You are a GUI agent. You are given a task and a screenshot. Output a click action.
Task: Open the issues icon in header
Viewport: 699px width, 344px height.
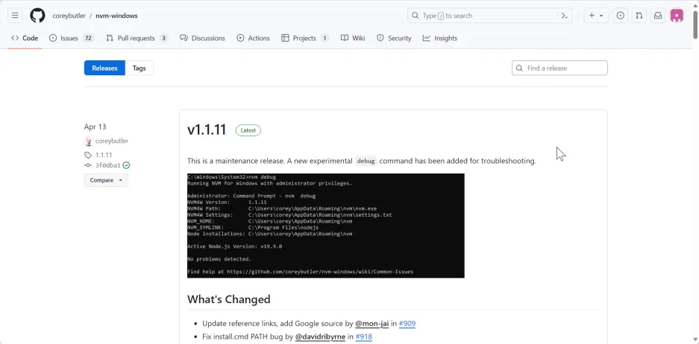620,16
